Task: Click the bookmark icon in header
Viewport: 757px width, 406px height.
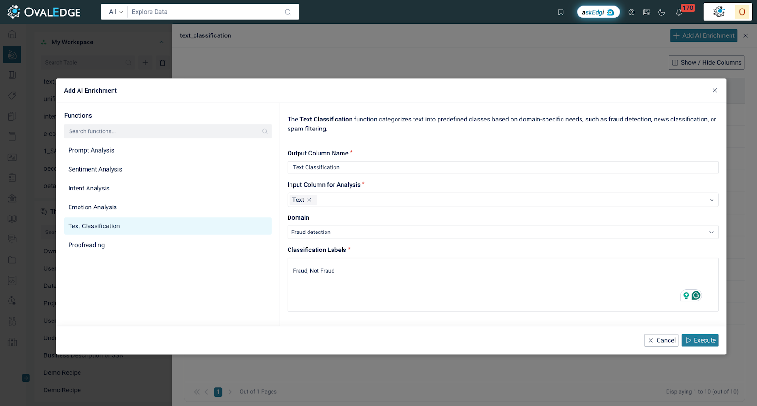Action: (x=561, y=12)
